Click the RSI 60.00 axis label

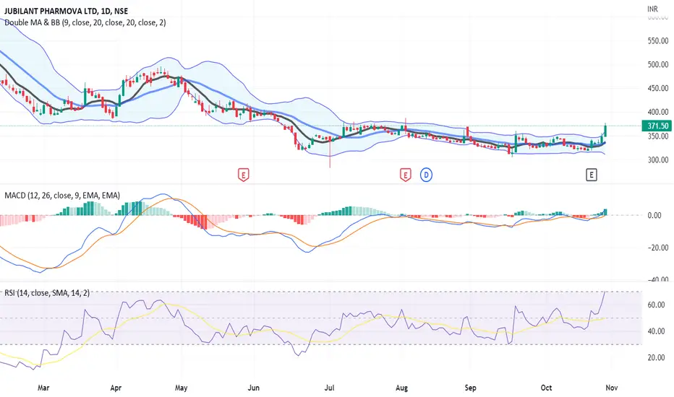coord(656,305)
